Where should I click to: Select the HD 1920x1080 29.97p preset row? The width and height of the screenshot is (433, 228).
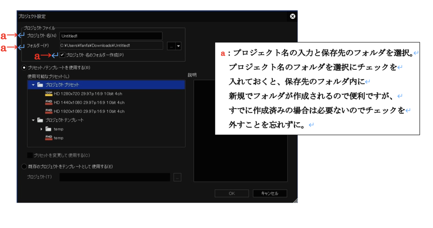coord(106,111)
